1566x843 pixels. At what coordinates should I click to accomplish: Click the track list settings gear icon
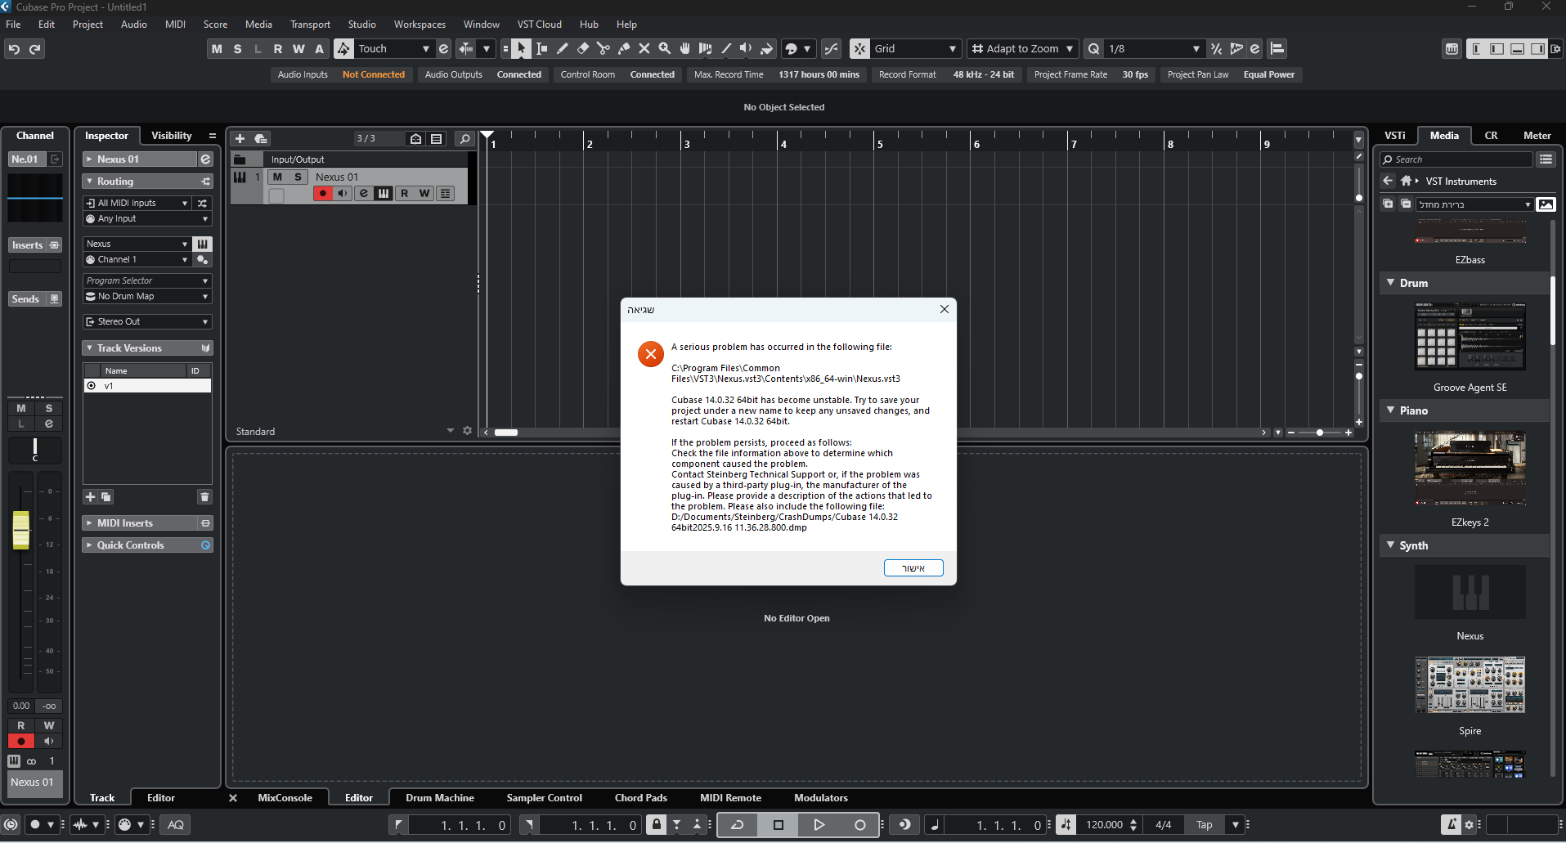[467, 431]
